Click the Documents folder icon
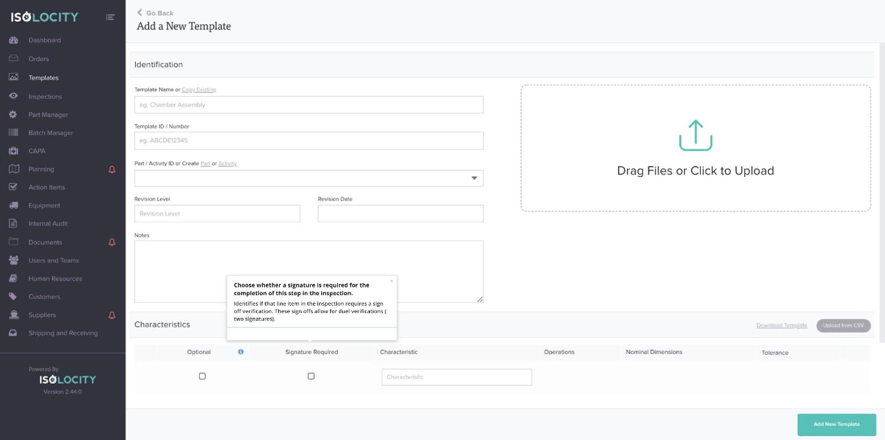 [x=13, y=242]
